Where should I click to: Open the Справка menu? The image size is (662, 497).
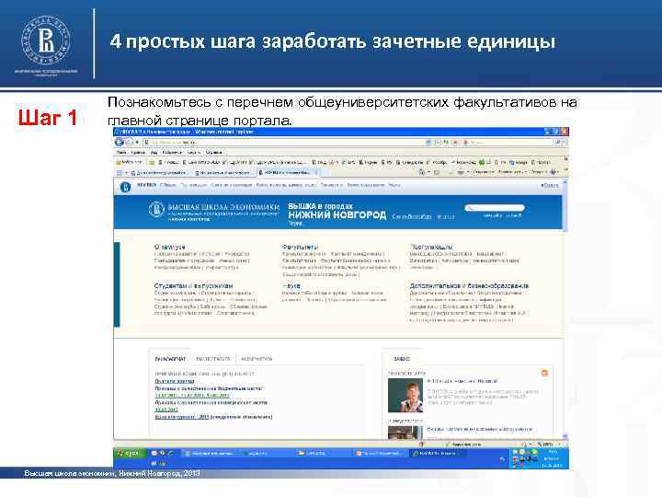[214, 152]
